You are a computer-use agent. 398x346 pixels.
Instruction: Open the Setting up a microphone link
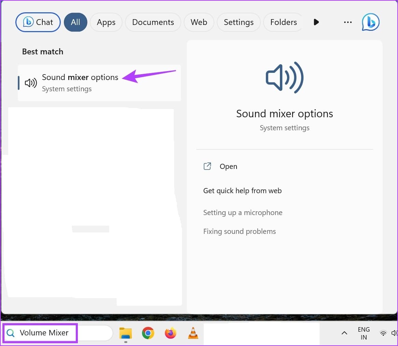point(243,213)
